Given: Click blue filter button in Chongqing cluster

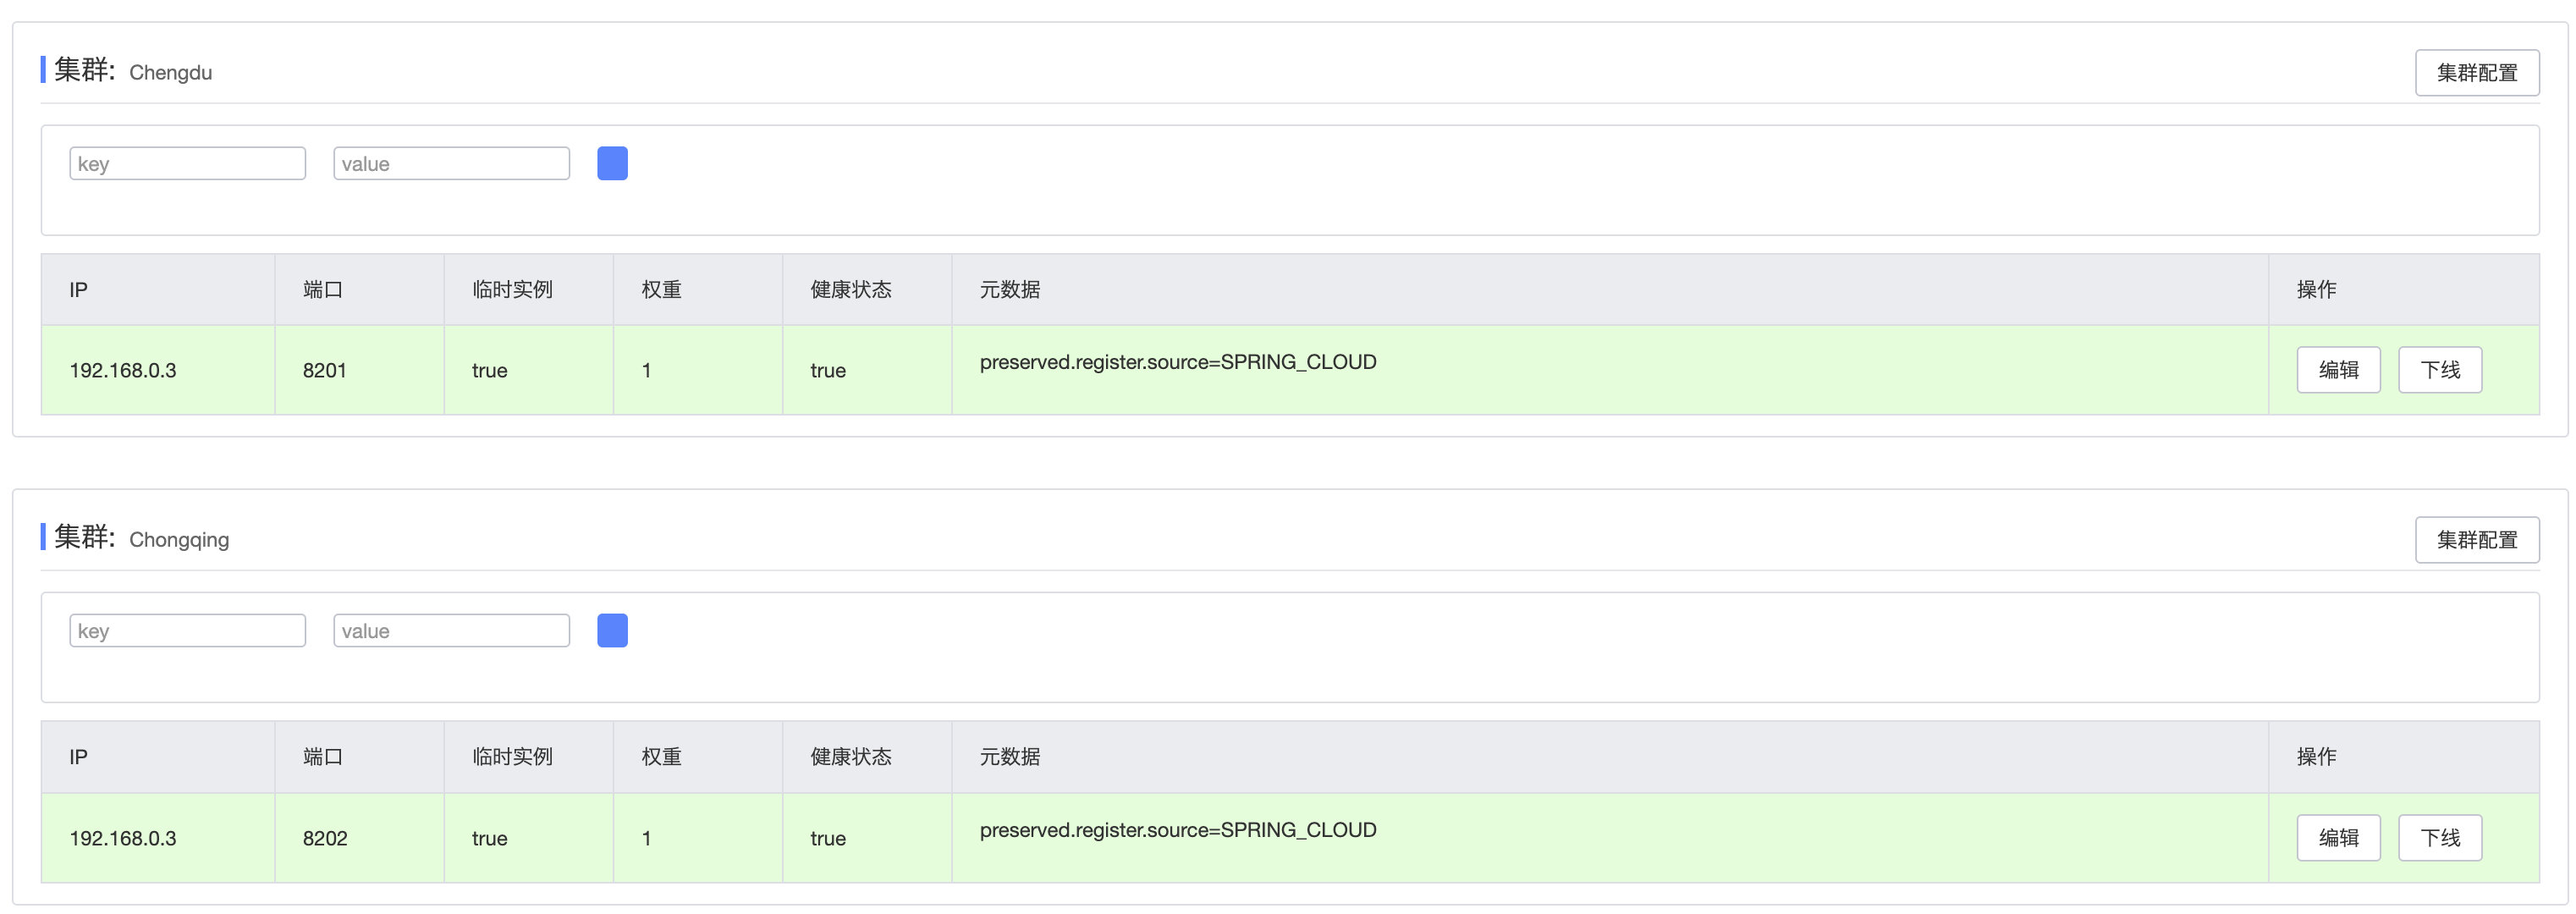Looking at the screenshot, I should 612,630.
